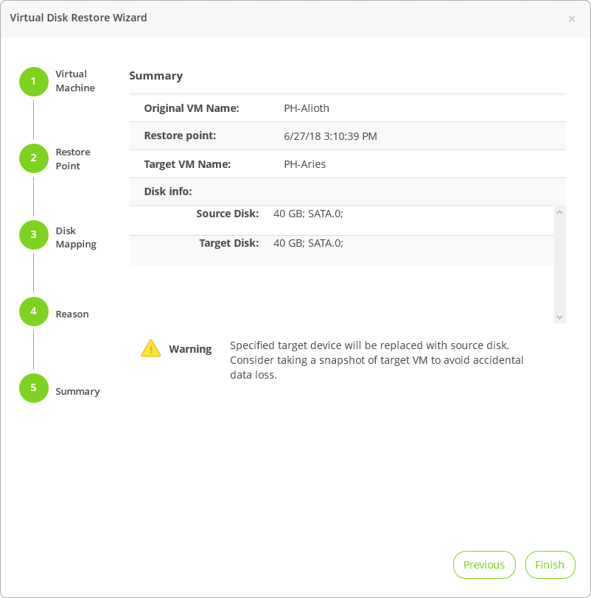Click the Summary heading above the table
591x598 pixels.
tap(155, 76)
